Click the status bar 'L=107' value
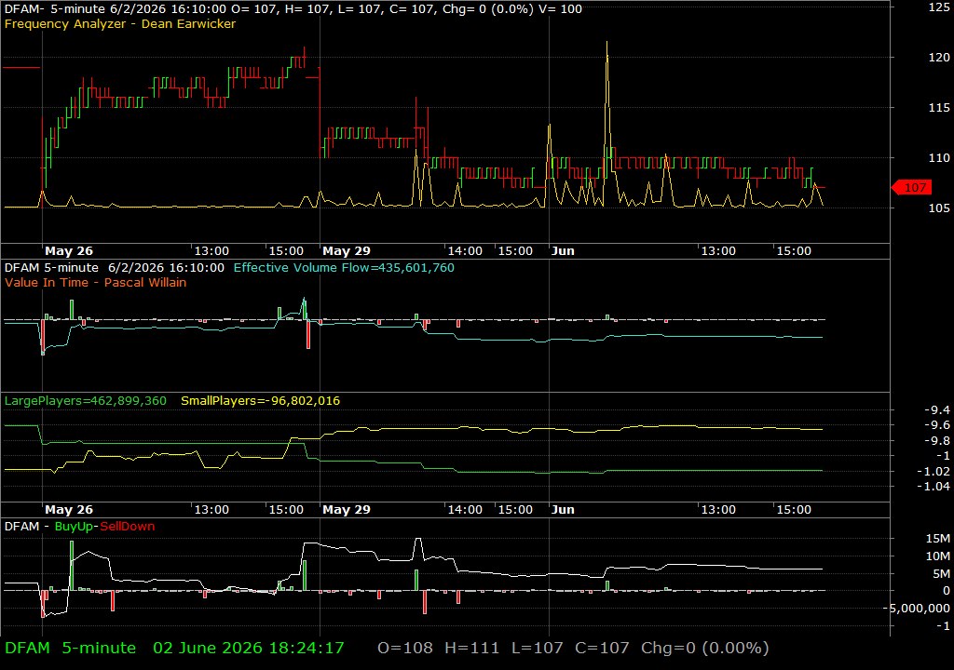954x670 pixels. click(538, 648)
